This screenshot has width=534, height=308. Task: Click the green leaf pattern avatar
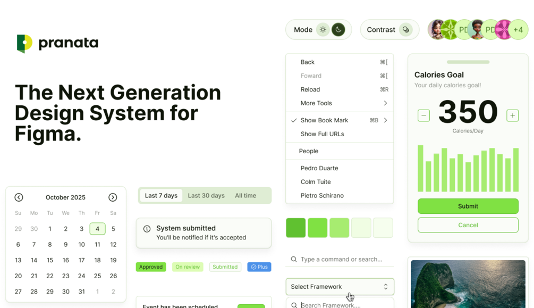pos(450,30)
